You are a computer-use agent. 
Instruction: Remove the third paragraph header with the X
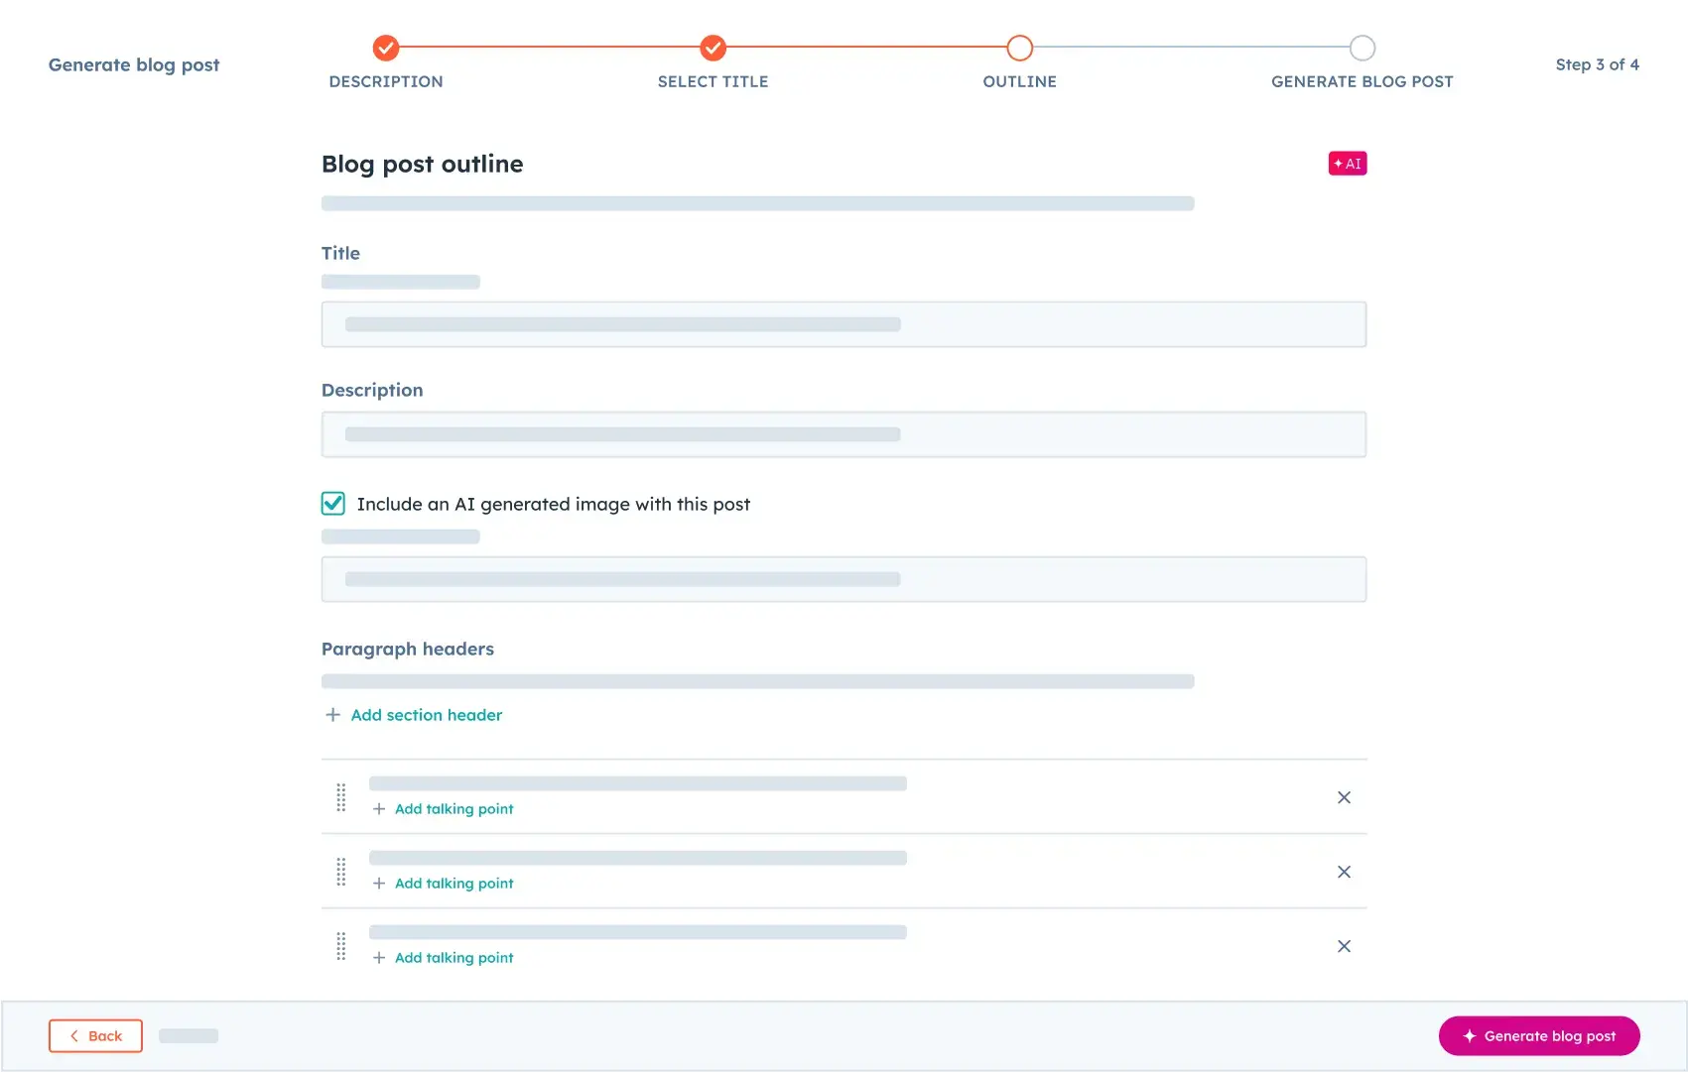tap(1345, 946)
